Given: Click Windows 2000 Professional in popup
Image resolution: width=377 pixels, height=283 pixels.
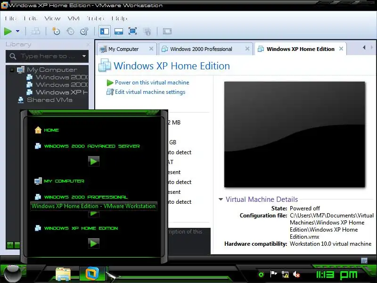Looking at the screenshot, I should (86, 197).
